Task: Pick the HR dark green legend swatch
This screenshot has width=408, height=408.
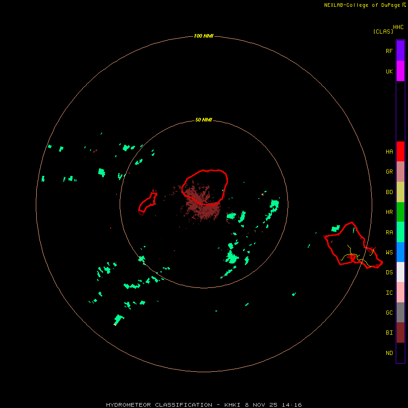Action: point(400,212)
